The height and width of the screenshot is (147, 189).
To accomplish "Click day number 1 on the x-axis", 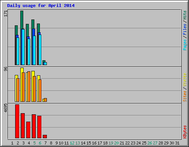I will point(12,143).
